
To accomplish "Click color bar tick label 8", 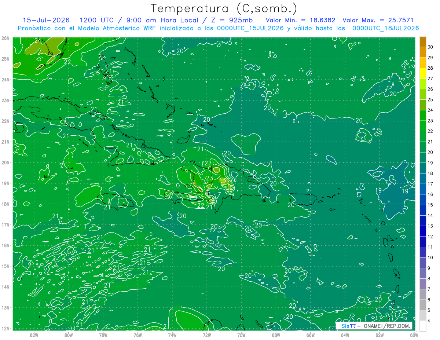I will pyautogui.click(x=429, y=279).
